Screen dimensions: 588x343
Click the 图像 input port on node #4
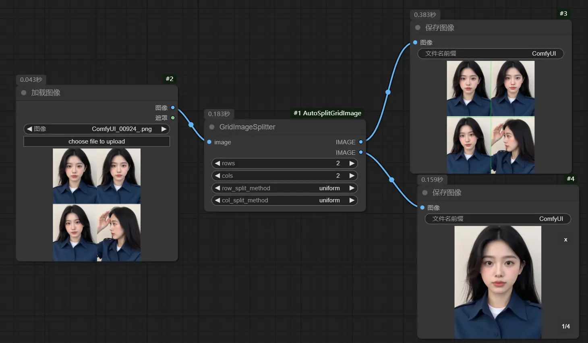coord(422,208)
